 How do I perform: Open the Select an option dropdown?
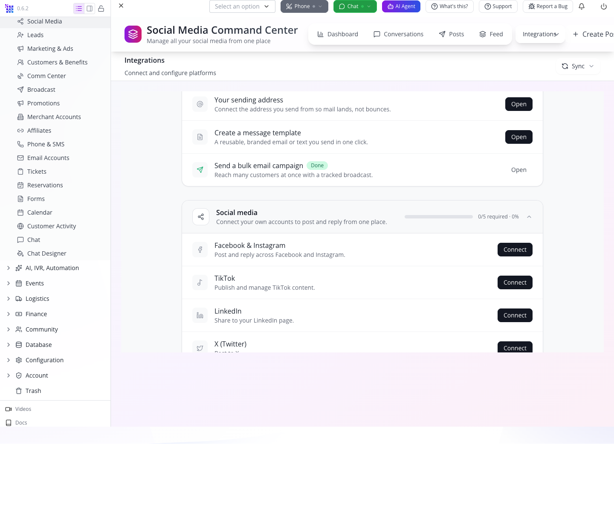pyautogui.click(x=242, y=6)
